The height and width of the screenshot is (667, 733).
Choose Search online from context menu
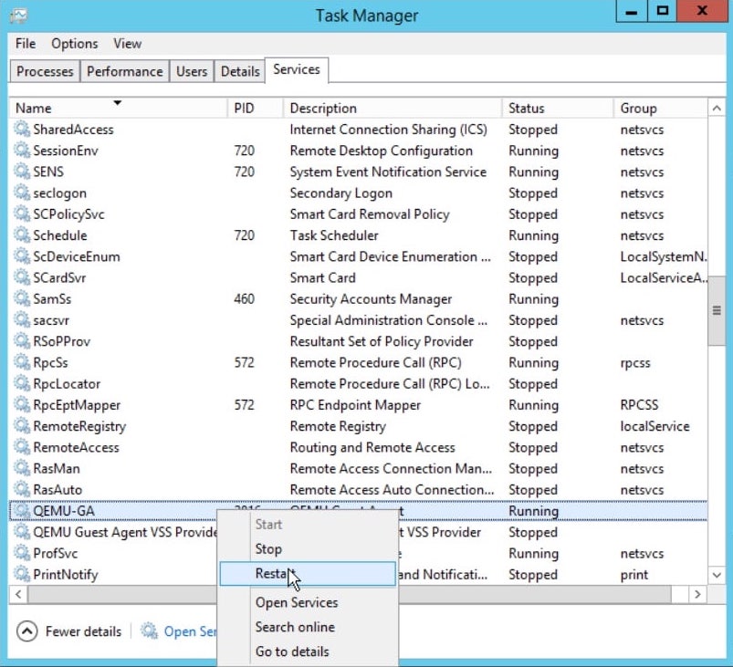(295, 627)
